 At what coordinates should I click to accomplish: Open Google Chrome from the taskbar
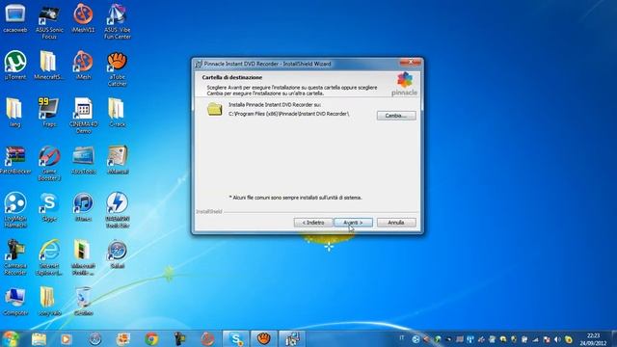151,338
